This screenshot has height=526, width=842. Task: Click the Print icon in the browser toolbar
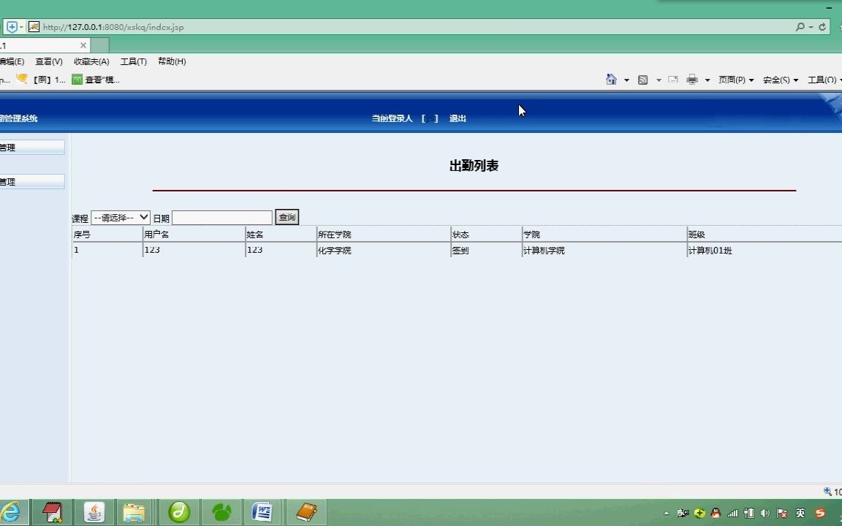tap(693, 80)
